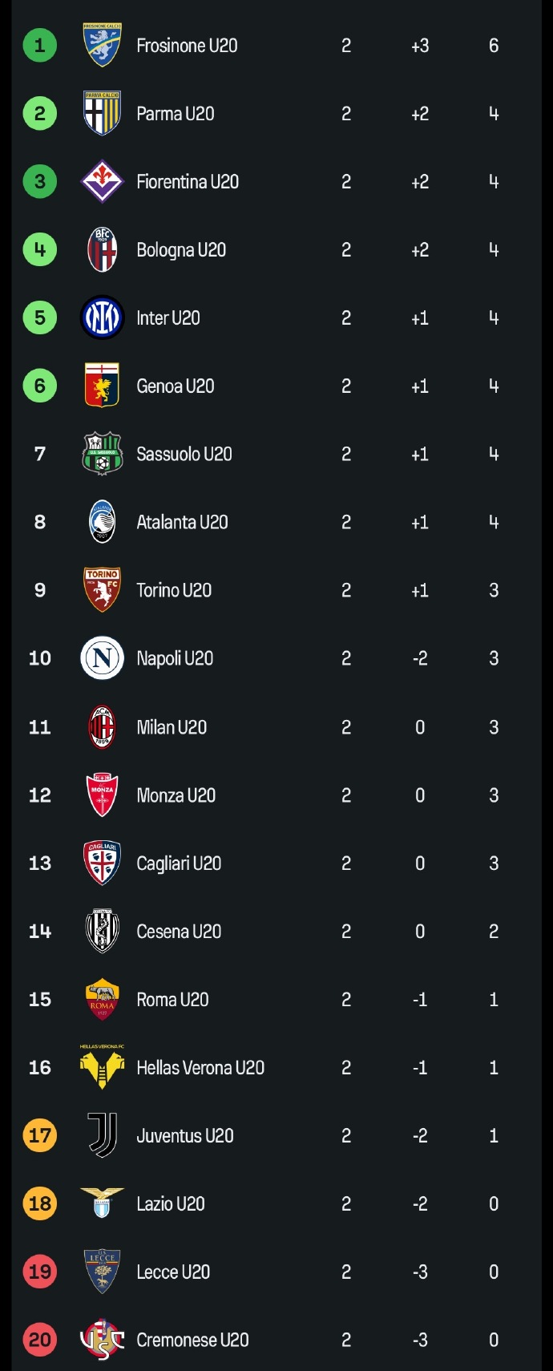Tap Cremonese U20 team name
553x1371 pixels.
click(x=192, y=1340)
